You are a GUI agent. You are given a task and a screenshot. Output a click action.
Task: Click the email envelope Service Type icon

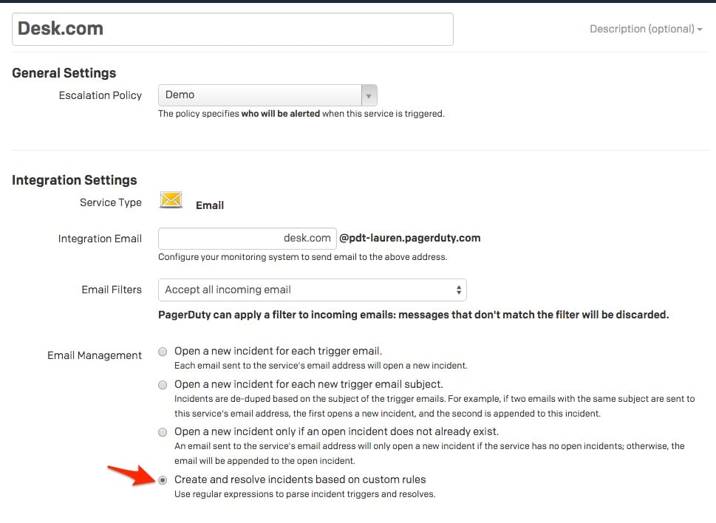171,199
